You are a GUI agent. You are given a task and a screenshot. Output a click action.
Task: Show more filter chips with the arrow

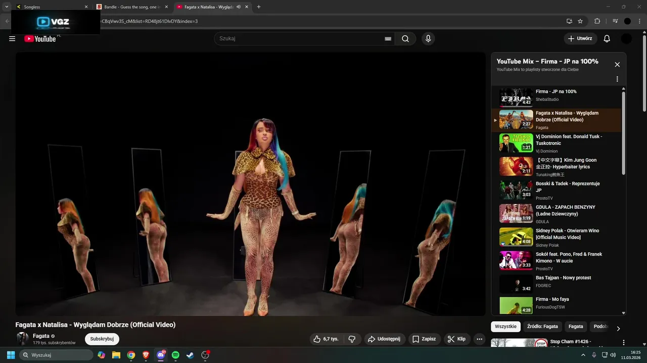(x=618, y=329)
